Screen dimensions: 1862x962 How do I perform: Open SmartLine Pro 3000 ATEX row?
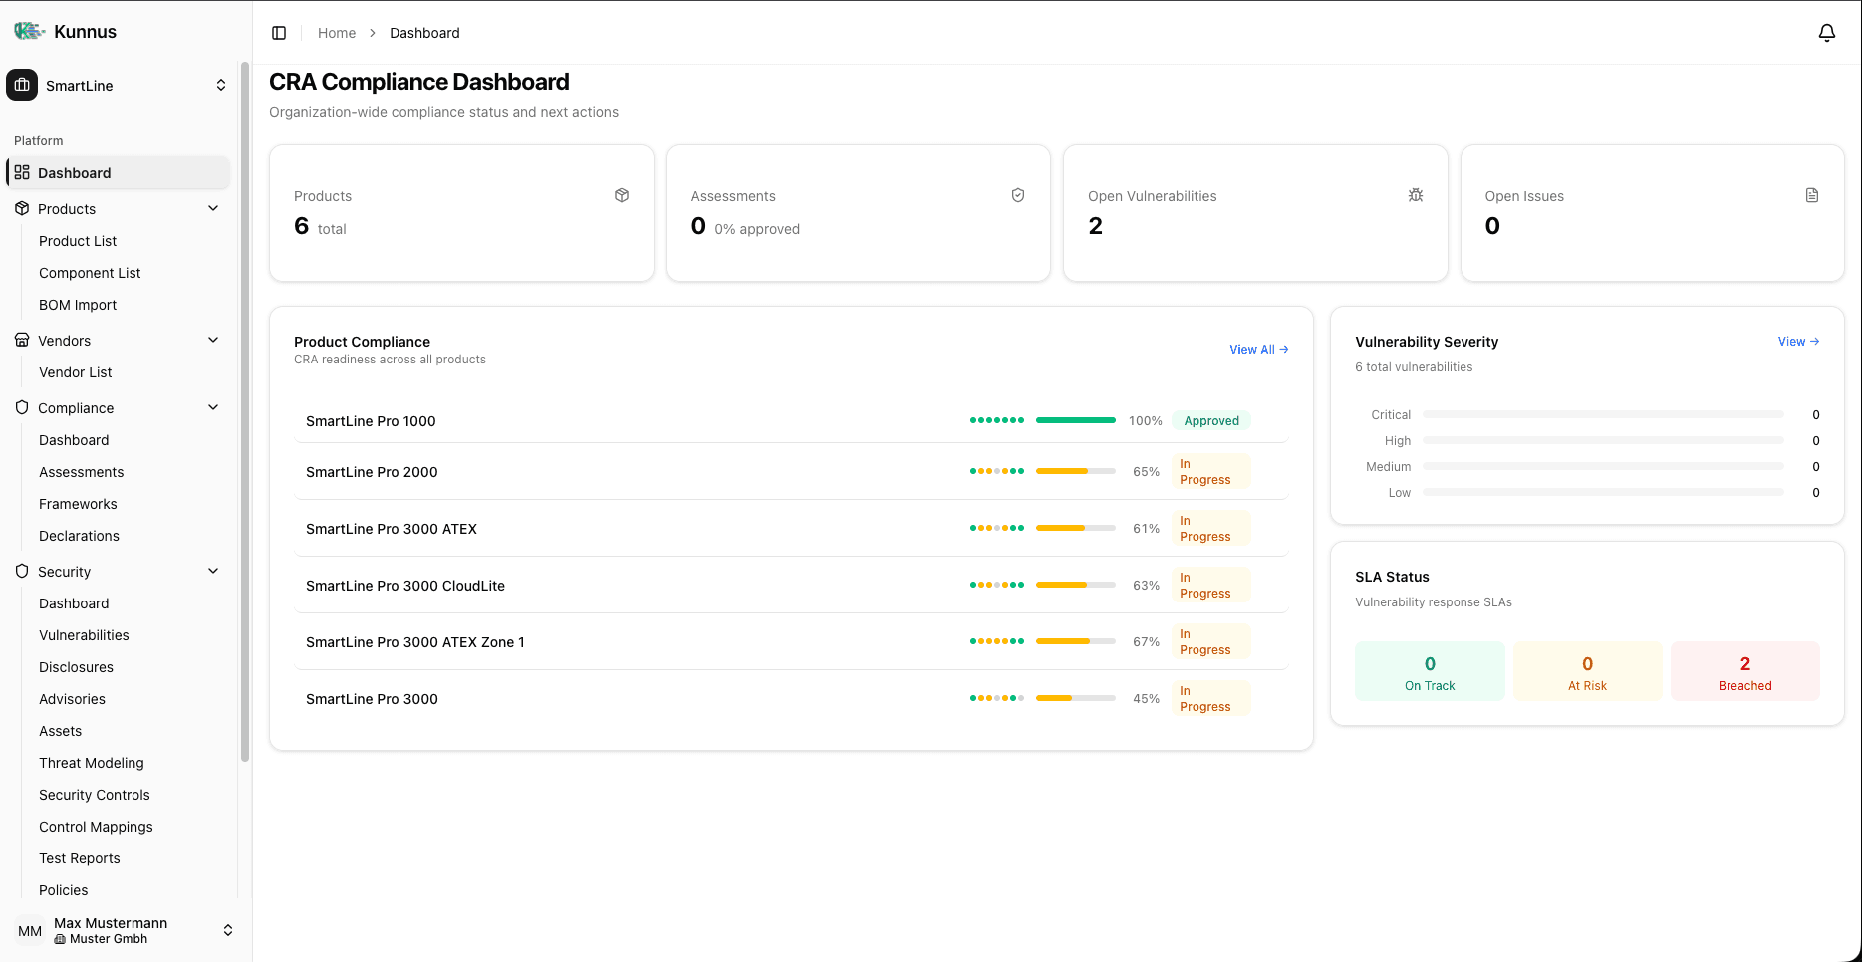tap(791, 529)
